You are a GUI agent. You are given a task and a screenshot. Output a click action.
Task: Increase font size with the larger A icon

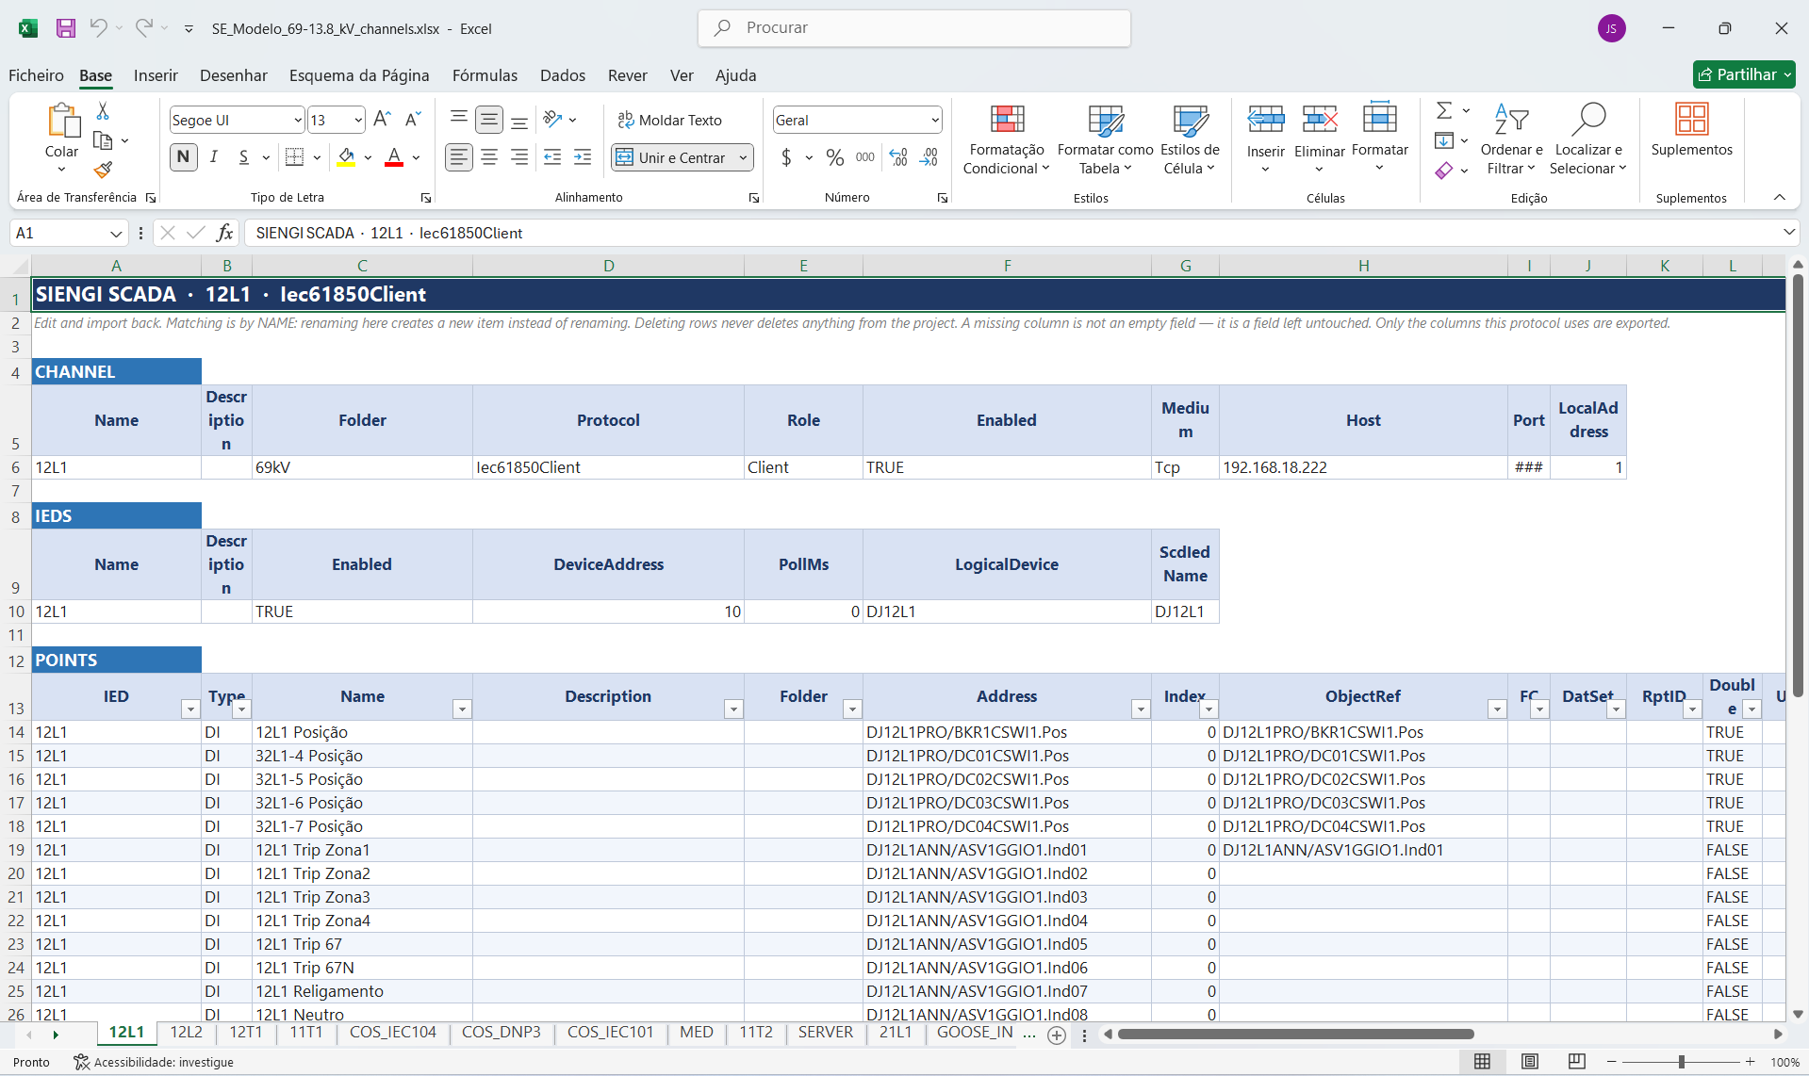(382, 120)
